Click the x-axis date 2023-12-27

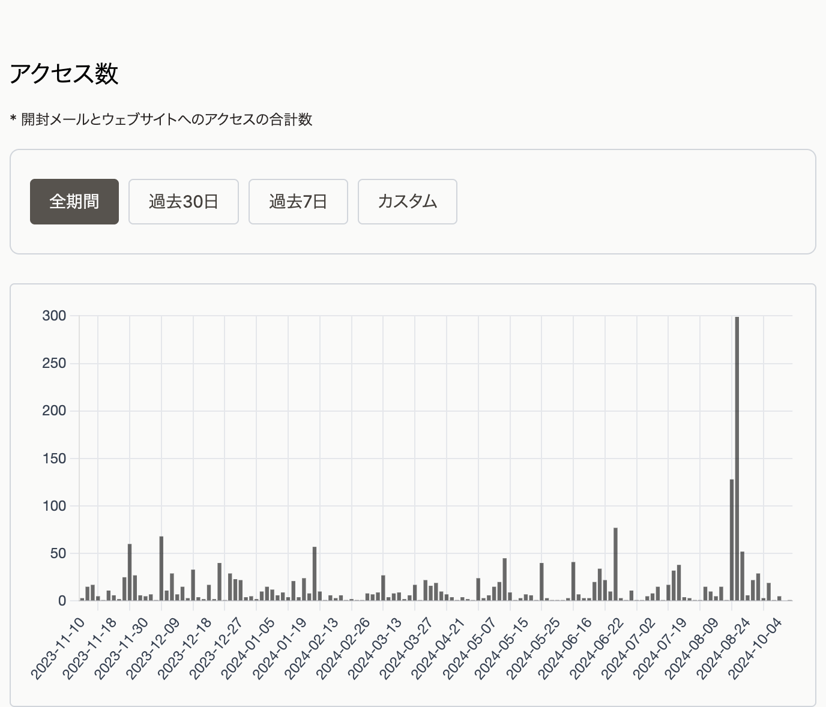click(217, 648)
